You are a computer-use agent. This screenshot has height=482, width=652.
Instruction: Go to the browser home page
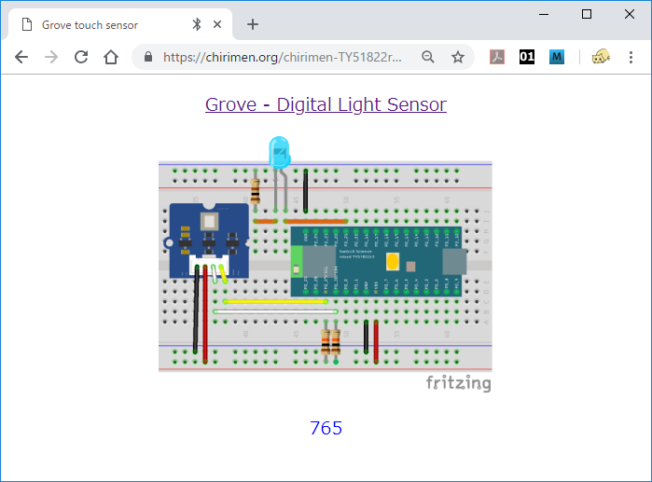[x=111, y=57]
